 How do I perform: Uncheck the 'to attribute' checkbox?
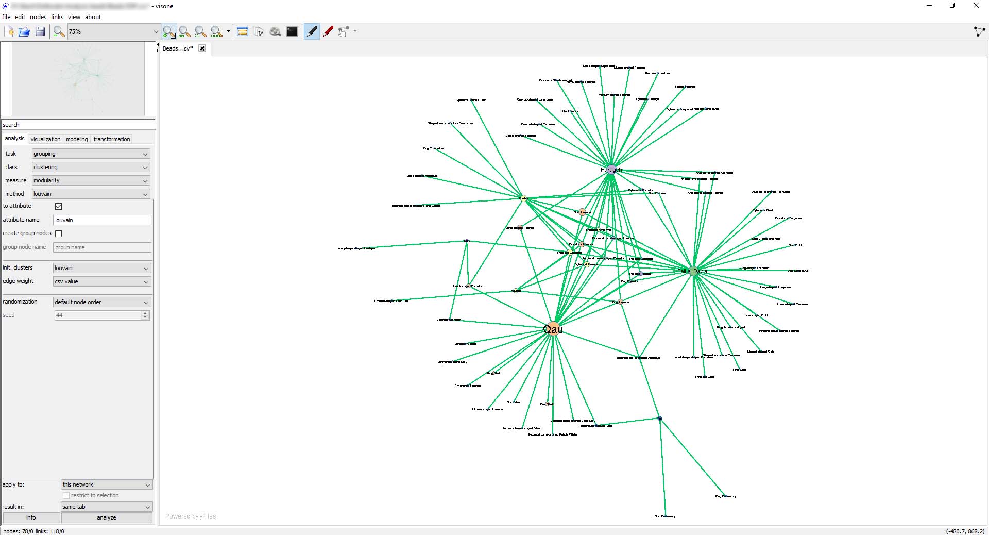(59, 206)
